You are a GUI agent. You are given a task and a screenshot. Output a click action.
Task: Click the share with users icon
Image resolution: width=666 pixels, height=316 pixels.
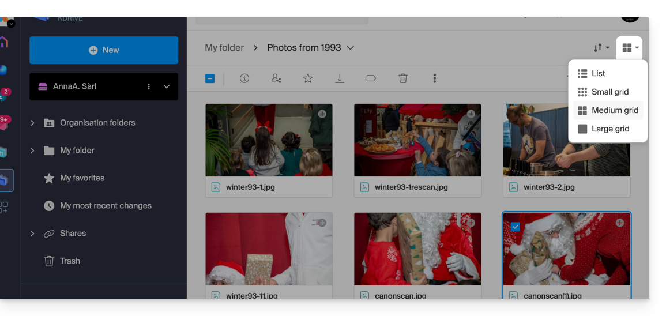(276, 78)
